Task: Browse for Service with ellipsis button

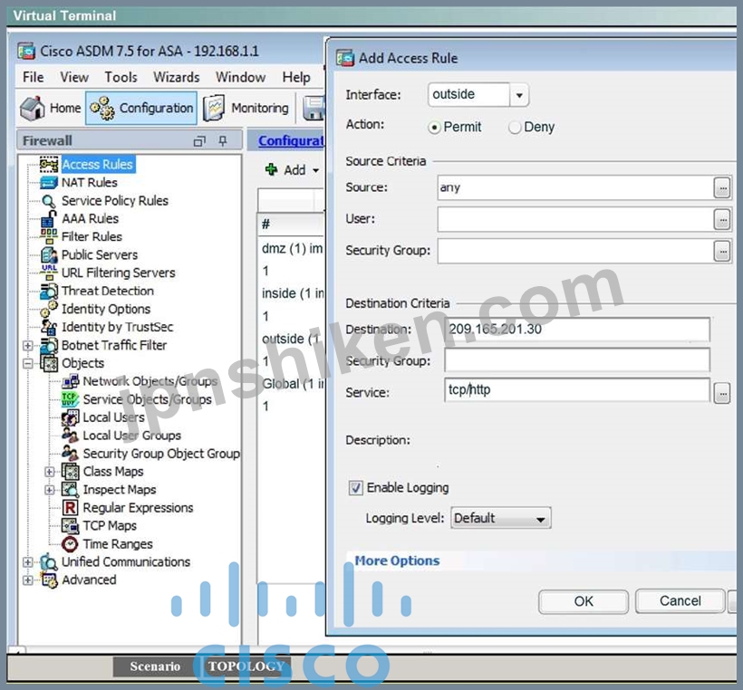Action: click(x=722, y=394)
